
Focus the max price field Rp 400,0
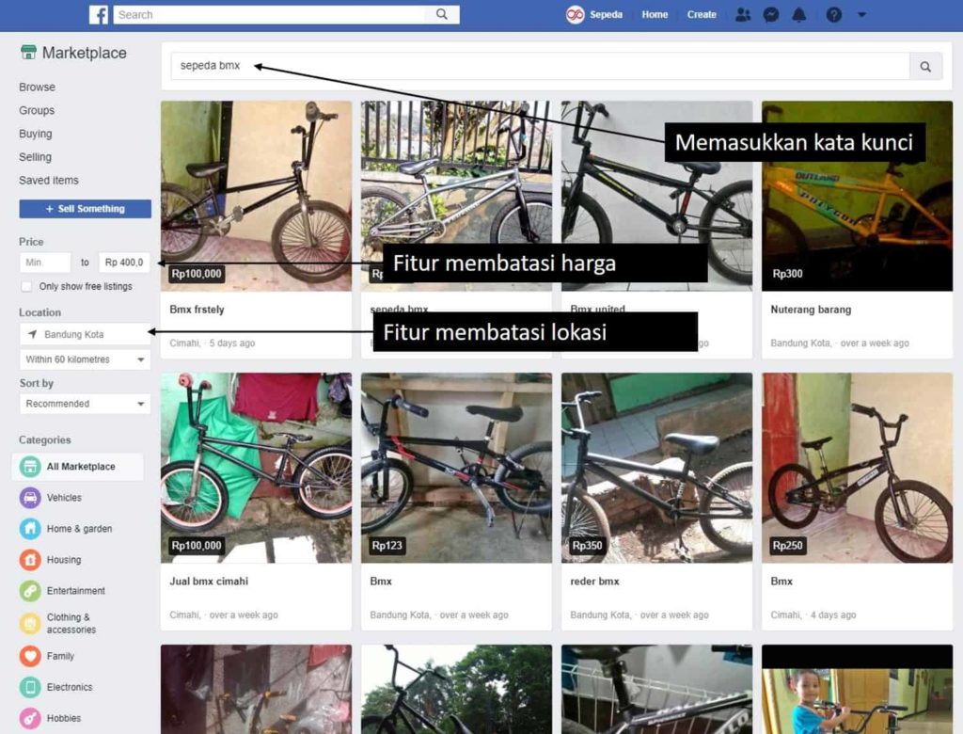[124, 263]
